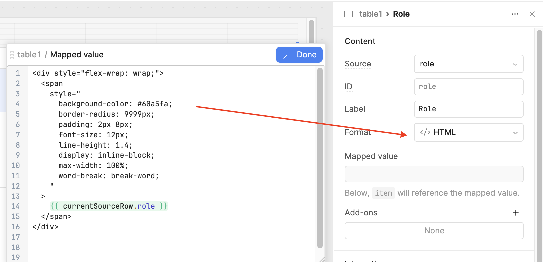Click the inspector panel vertical scrollbar
Screen dimensions: 543x262
[x=539, y=133]
